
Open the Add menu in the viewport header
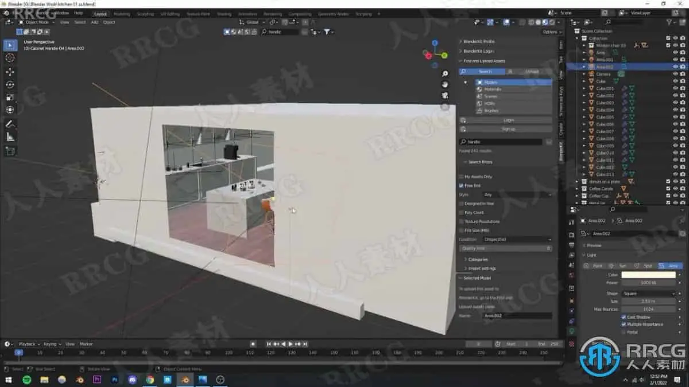coord(94,22)
